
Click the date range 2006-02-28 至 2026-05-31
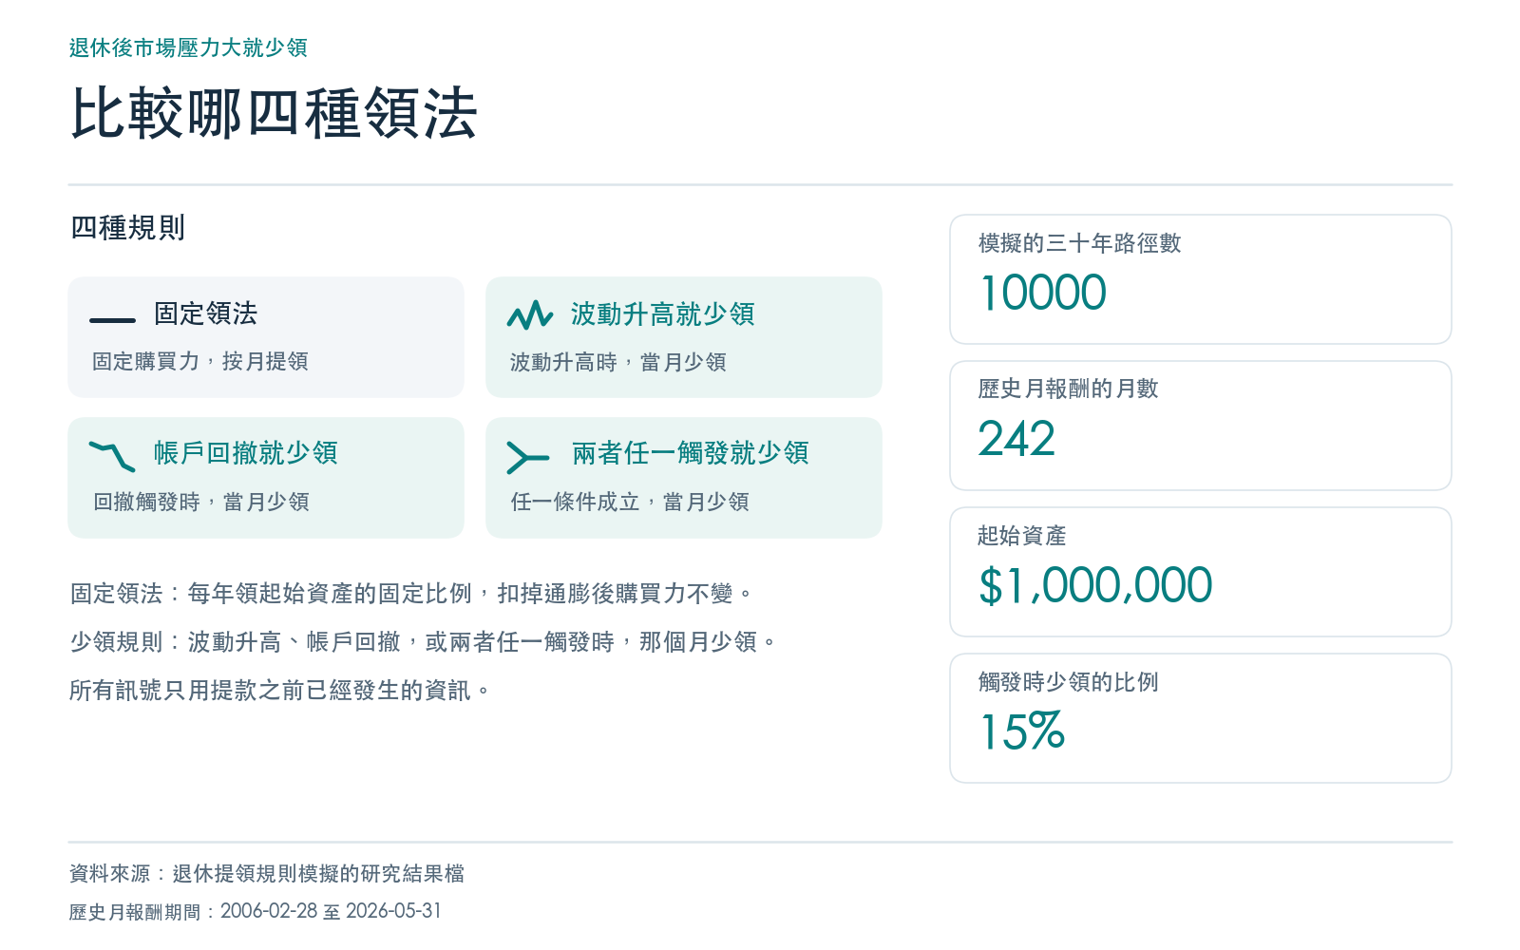coord(331,911)
